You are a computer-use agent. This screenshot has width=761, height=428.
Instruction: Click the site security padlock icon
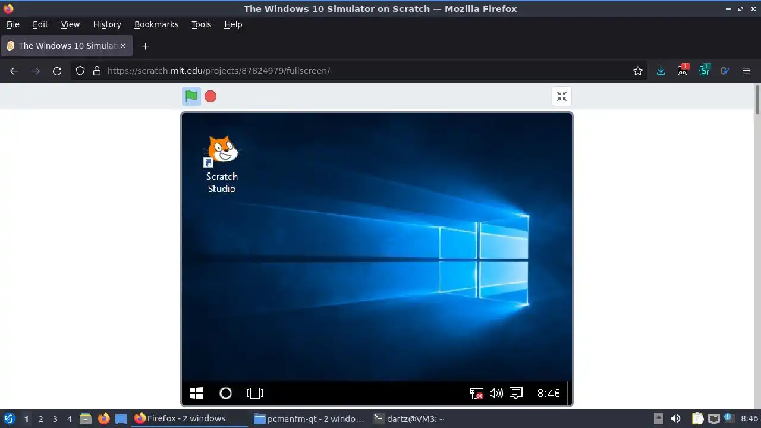(97, 71)
